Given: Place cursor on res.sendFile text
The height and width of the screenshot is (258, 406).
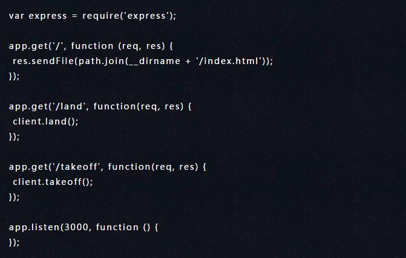Looking at the screenshot, I should [43, 61].
